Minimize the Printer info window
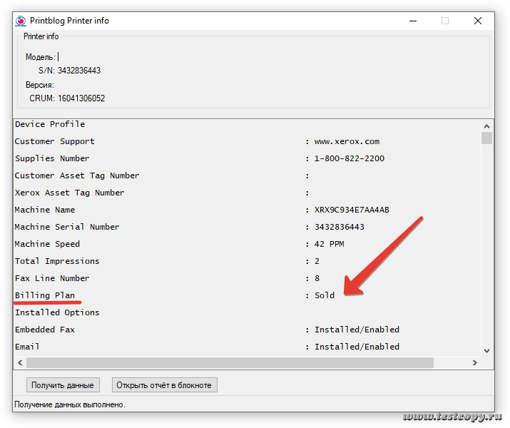Screen dimensions: 510x428 [412, 21]
